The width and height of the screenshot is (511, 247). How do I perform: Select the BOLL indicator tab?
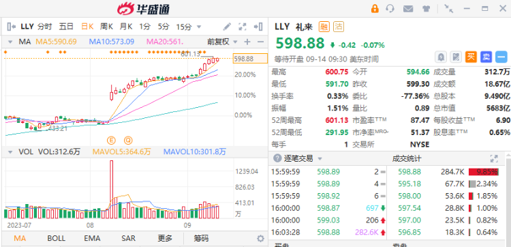point(56,238)
